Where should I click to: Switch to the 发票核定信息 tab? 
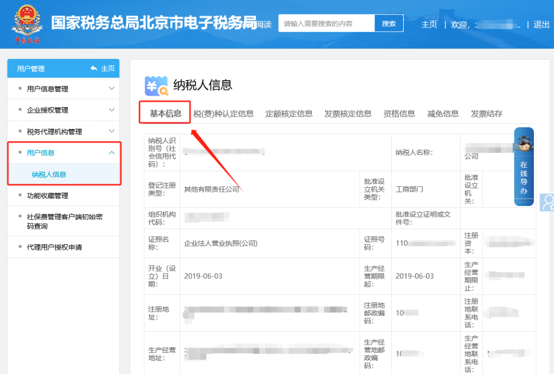pyautogui.click(x=348, y=114)
